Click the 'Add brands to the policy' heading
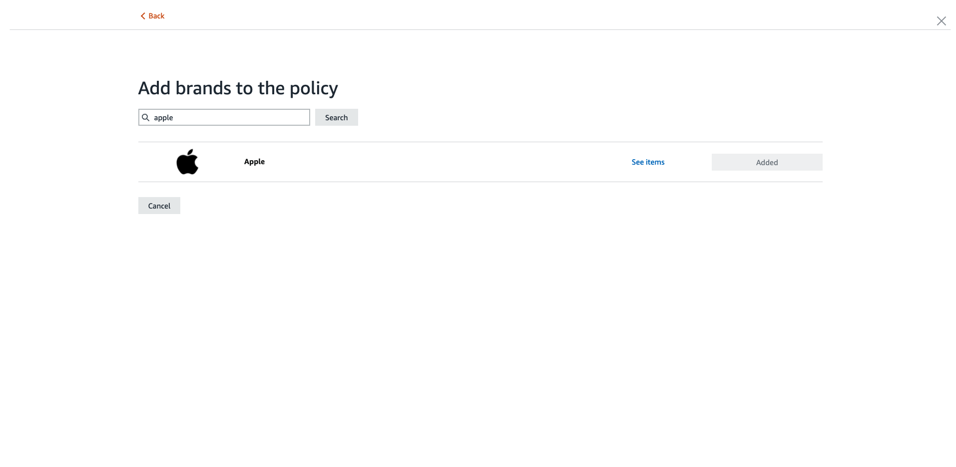Viewport: 956px width, 467px height. pos(238,88)
